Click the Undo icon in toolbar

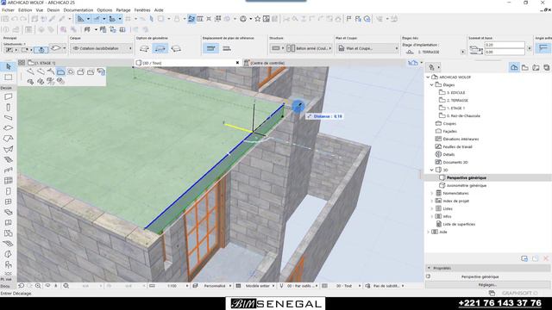(16, 19)
